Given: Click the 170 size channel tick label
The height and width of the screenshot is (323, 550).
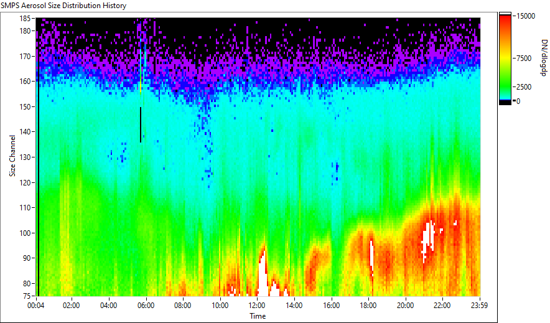Looking at the screenshot, I should point(25,56).
